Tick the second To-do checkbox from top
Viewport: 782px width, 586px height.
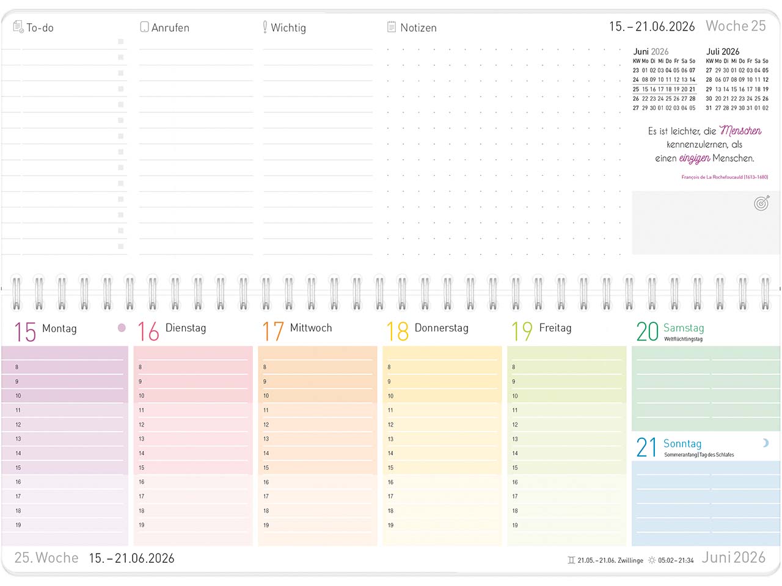click(x=121, y=57)
